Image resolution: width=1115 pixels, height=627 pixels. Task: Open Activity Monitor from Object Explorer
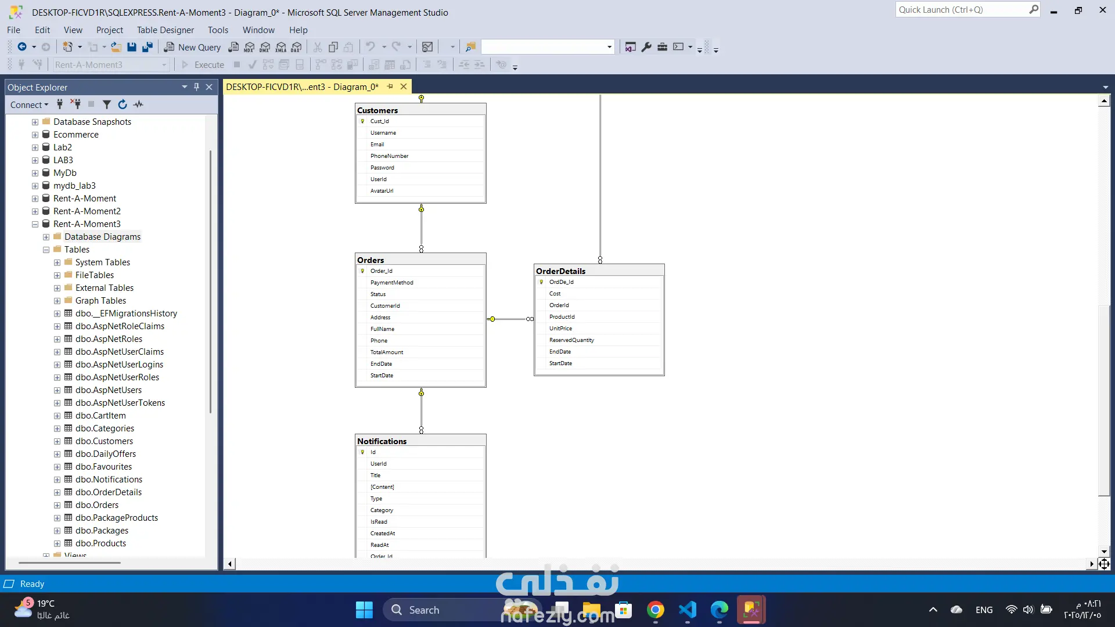pyautogui.click(x=138, y=105)
